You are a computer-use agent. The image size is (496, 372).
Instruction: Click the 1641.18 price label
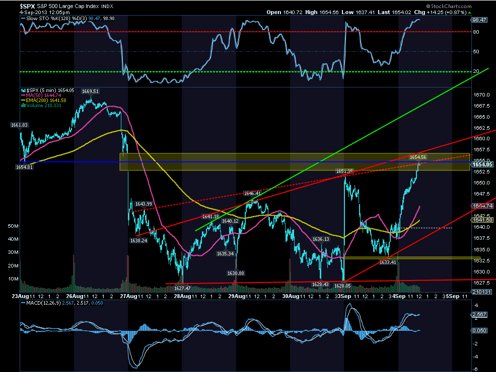click(x=210, y=217)
